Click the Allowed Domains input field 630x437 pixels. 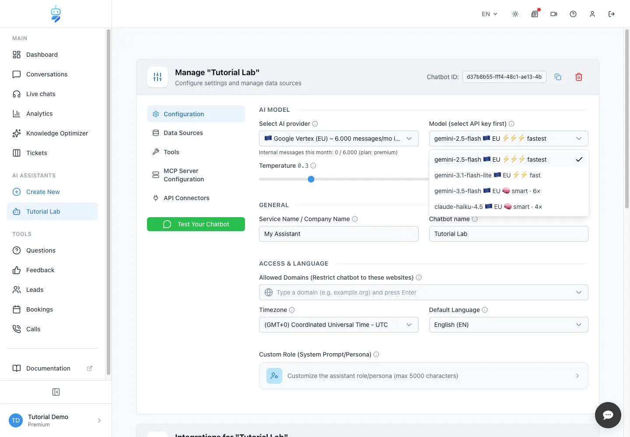423,292
